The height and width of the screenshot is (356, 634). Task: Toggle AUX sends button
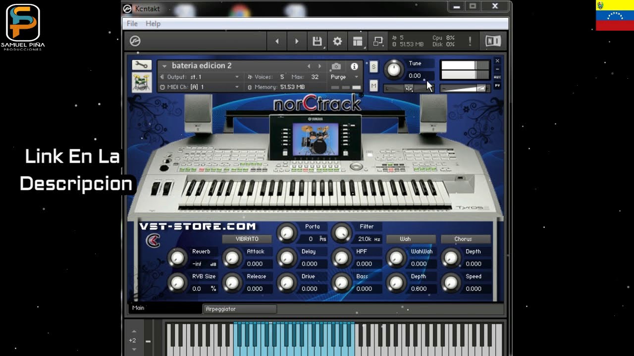click(497, 77)
